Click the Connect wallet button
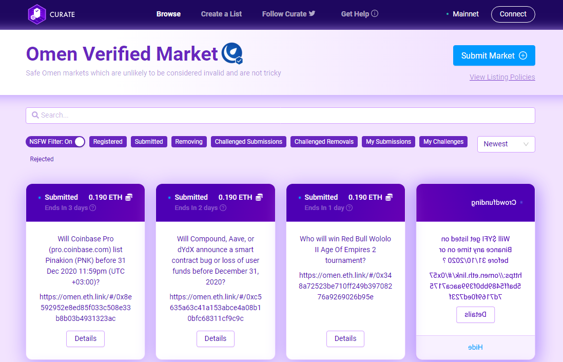This screenshot has height=362, width=563. (513, 14)
